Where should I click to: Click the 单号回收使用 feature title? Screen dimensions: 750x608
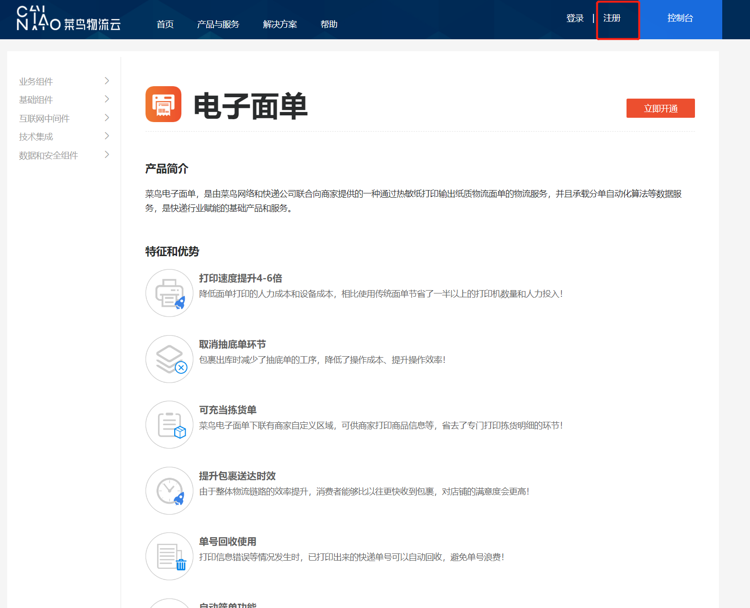click(228, 541)
